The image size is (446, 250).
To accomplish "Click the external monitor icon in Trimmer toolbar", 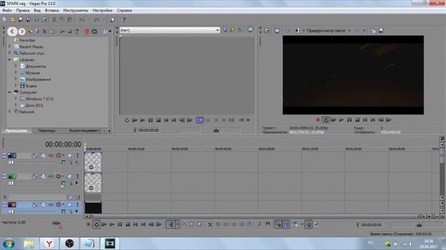I will [250, 30].
